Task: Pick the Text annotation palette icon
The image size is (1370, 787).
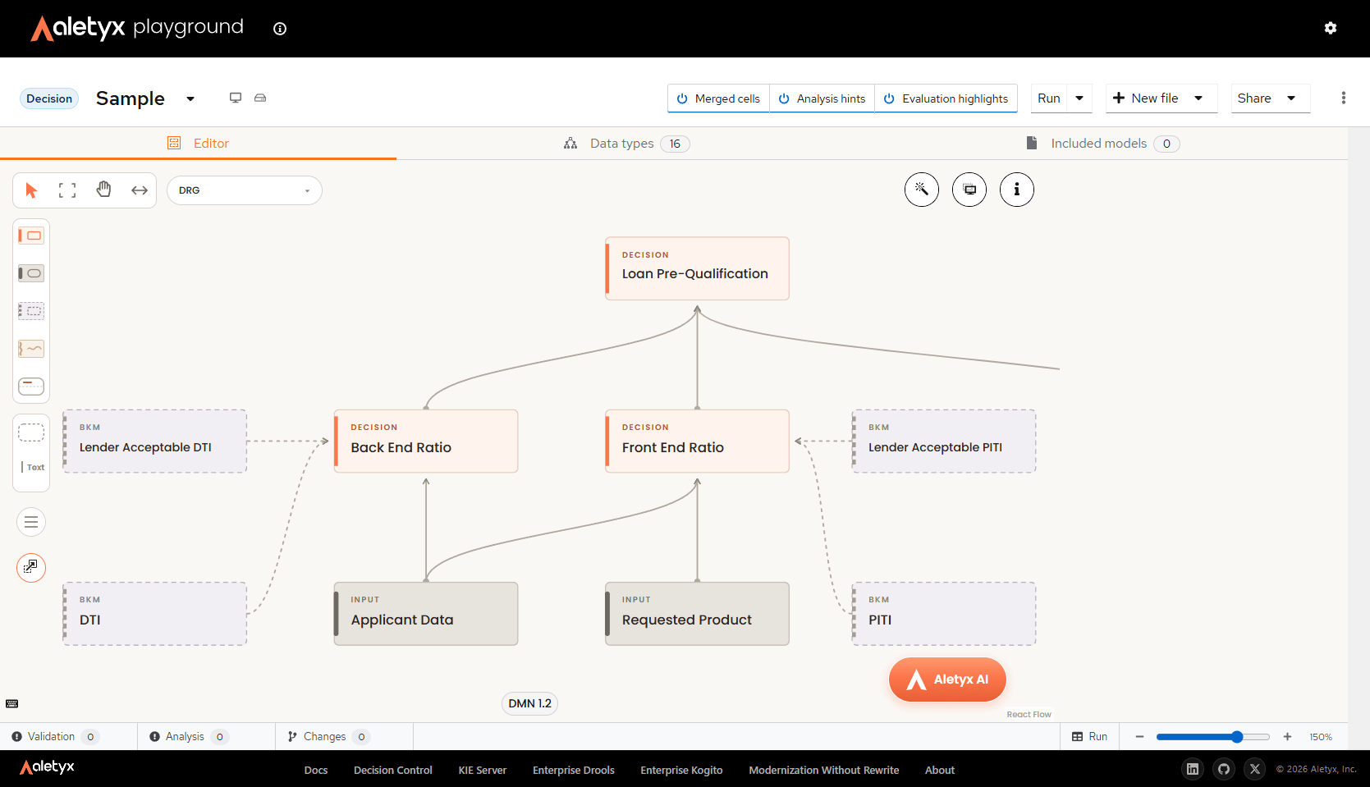Action: (31, 467)
